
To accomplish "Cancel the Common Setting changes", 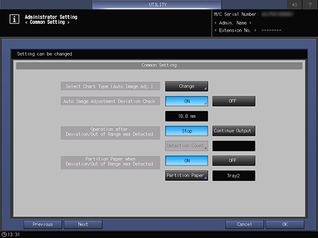I will (244, 225).
